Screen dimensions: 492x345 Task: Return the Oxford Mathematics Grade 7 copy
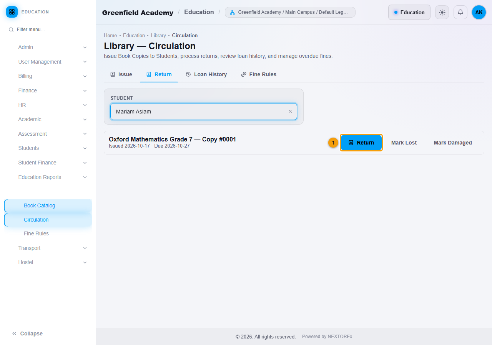pos(361,143)
